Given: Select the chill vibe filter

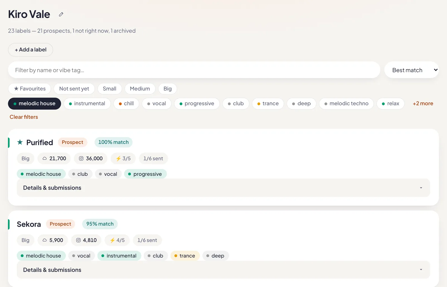Looking at the screenshot, I should [126, 103].
